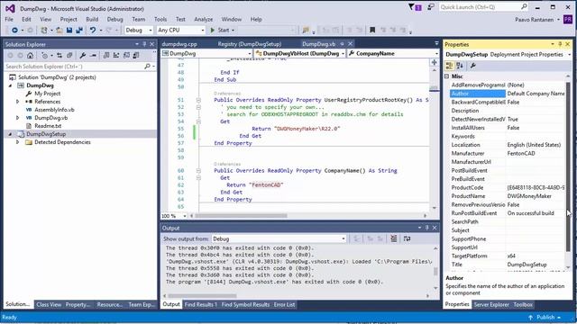Screen dimensions: 577x324
Task: Open the Analyze menu
Action: pos(204,19)
